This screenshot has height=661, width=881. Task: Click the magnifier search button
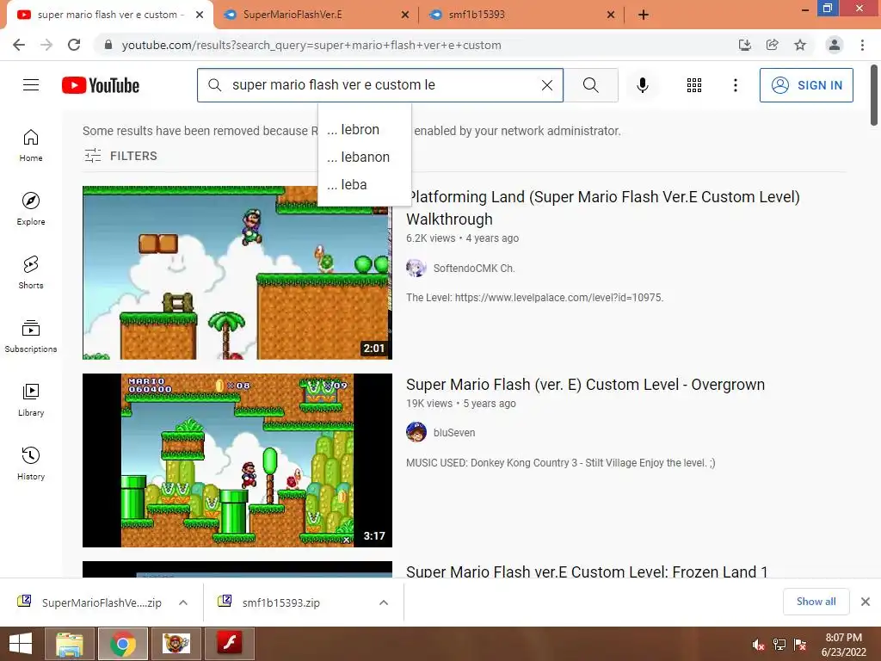tap(590, 85)
